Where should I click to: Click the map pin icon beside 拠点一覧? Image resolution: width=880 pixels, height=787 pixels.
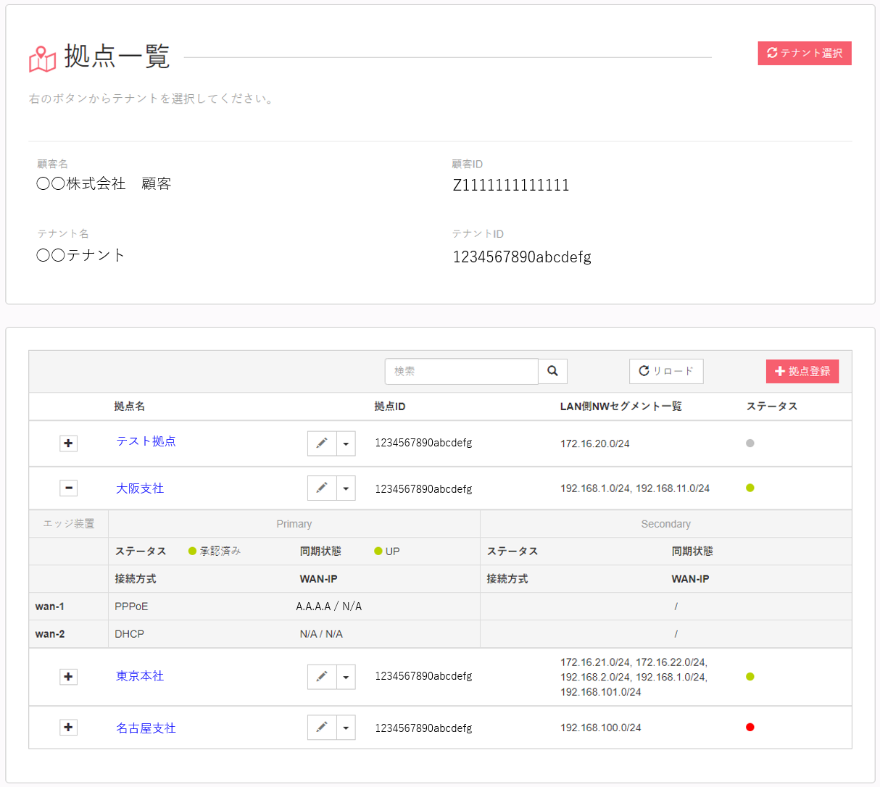pyautogui.click(x=42, y=59)
